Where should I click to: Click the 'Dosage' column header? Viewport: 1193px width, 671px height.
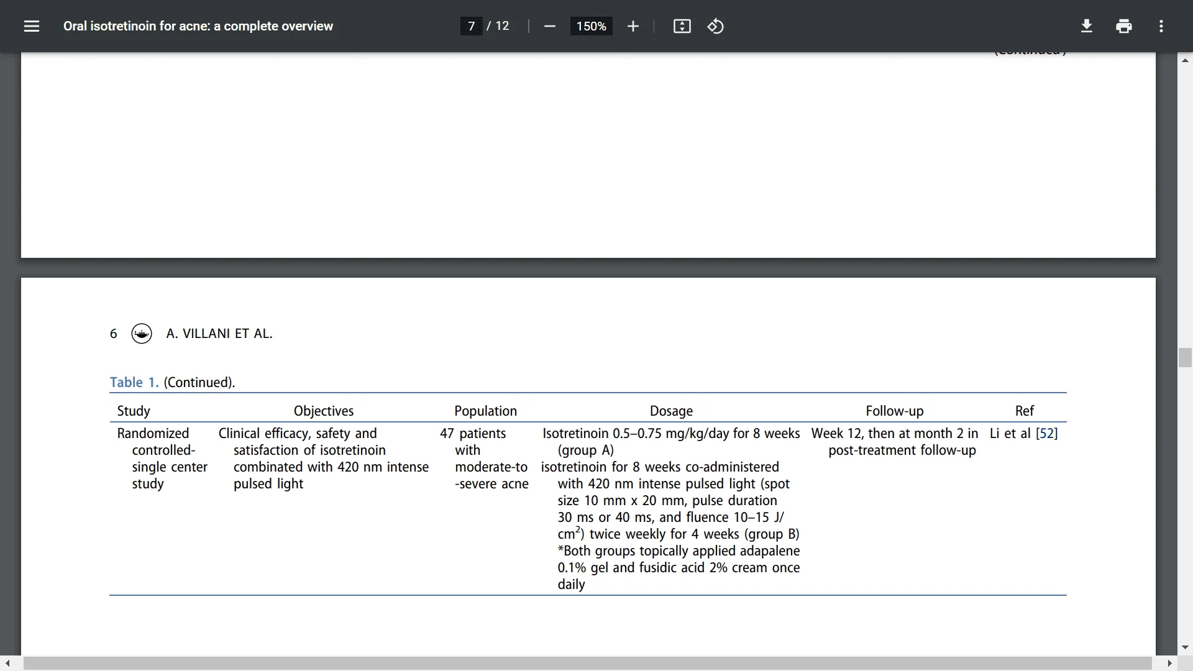point(671,411)
